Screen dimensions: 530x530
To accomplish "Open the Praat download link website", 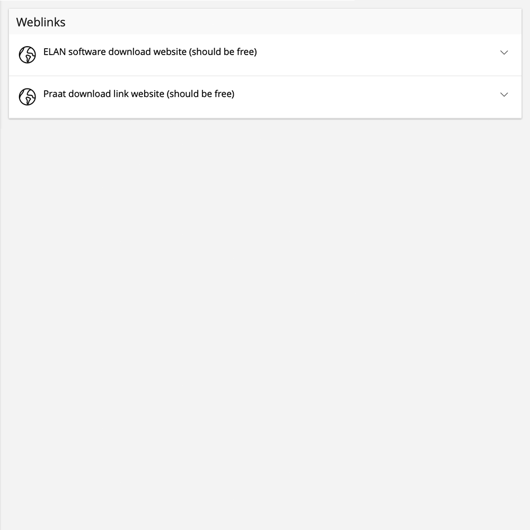I will 139,94.
